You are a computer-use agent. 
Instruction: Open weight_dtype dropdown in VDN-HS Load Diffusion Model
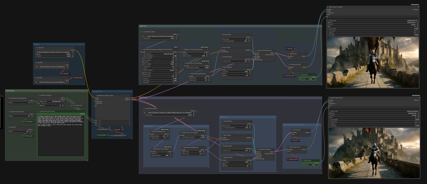click(x=160, y=38)
